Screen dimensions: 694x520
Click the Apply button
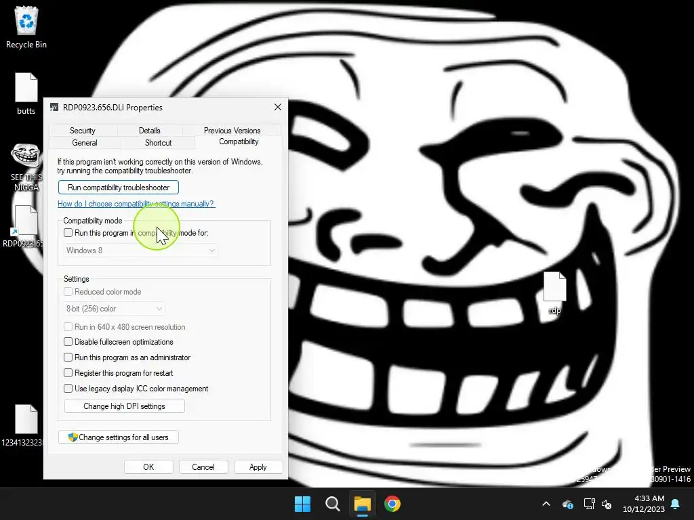(x=258, y=467)
